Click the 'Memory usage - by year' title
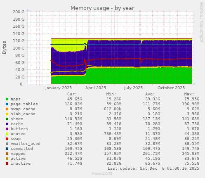This screenshot has width=205, height=178. coord(102,8)
